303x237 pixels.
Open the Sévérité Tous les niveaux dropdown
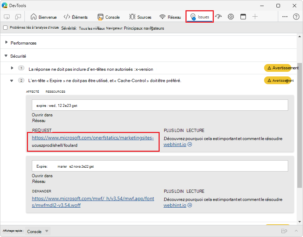point(92,28)
